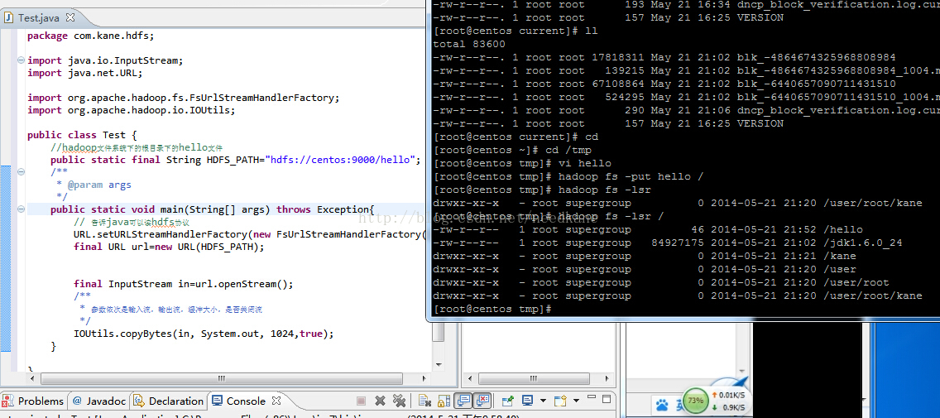The image size is (940, 418).
Task: Click the disabled Terminate square in Console
Action: point(361,401)
